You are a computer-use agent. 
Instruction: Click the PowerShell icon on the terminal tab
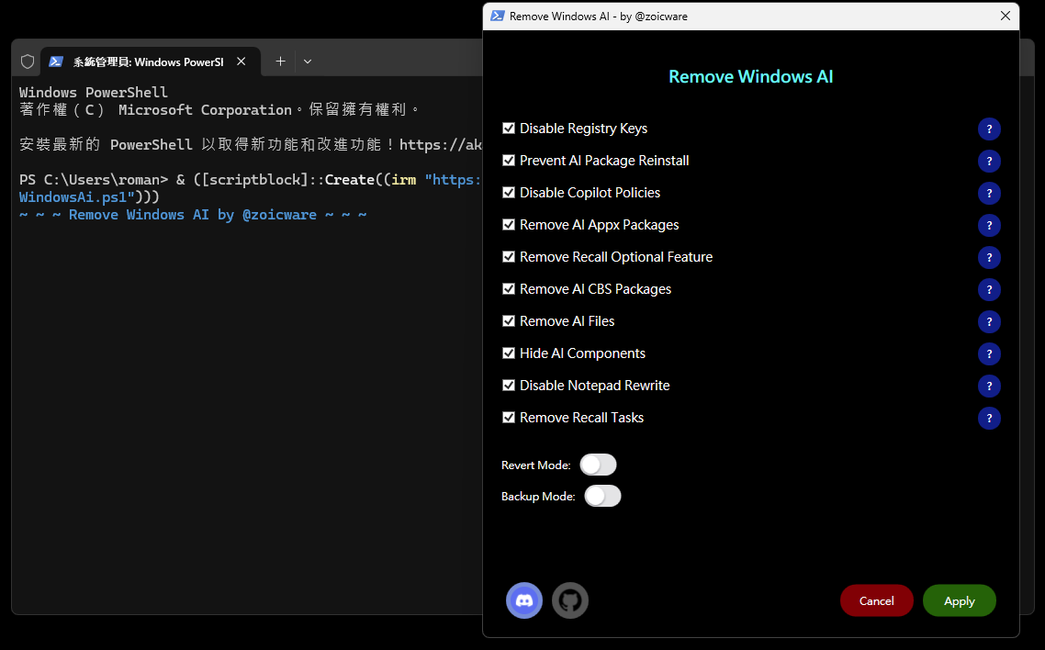[x=57, y=62]
